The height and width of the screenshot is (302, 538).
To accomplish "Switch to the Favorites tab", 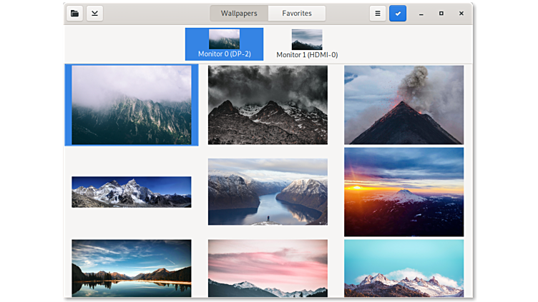I will (297, 14).
